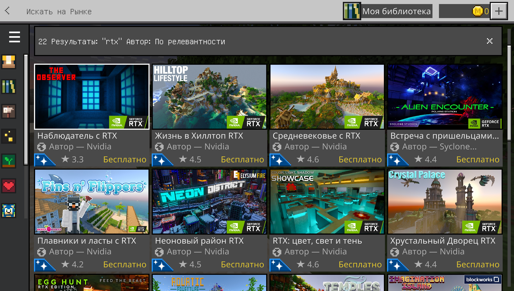This screenshot has height=291, width=514.
Task: Open 'Hilltop Lifestyle' thumbnail
Action: [x=209, y=97]
